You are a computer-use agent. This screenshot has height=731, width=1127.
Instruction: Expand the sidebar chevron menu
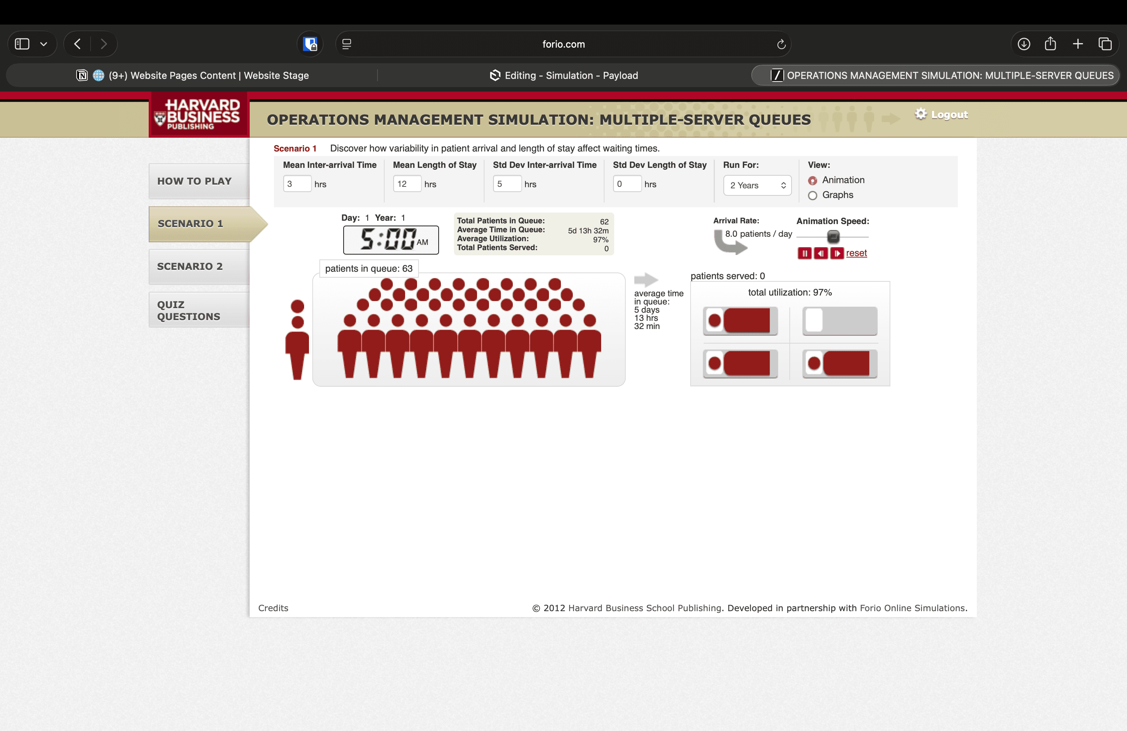click(44, 44)
